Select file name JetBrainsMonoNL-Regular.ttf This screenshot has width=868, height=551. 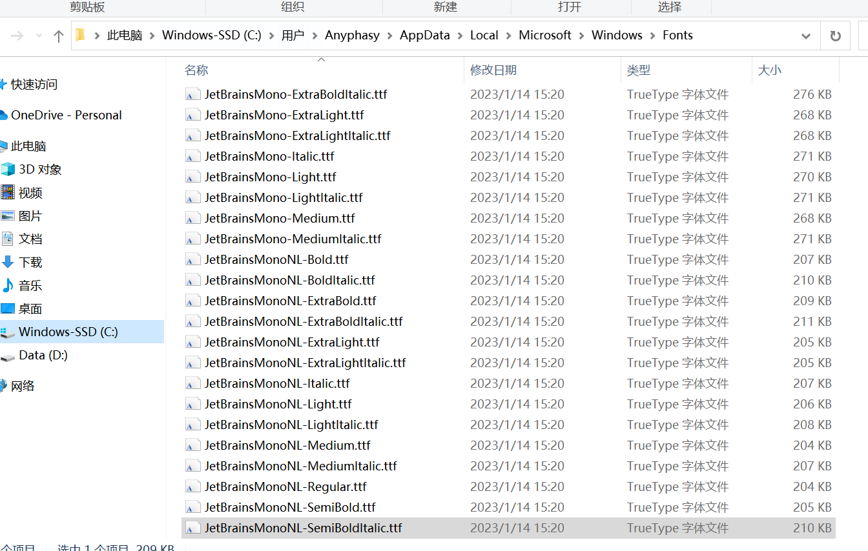[285, 487]
